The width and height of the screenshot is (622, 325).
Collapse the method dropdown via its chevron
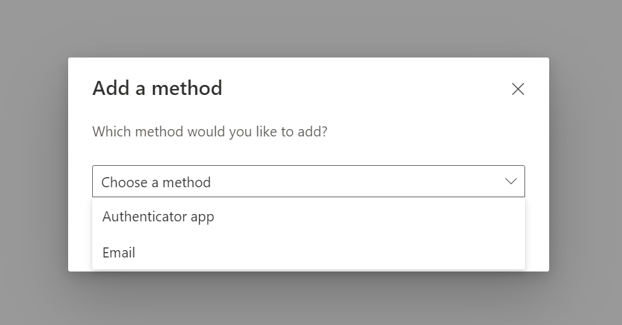[511, 181]
